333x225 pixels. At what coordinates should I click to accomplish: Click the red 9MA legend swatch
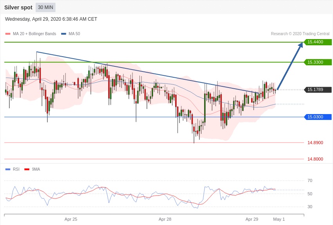point(27,169)
